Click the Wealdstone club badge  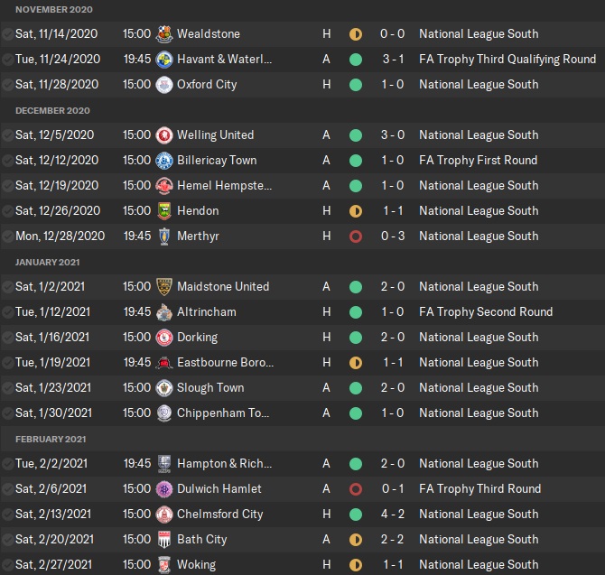coord(164,34)
